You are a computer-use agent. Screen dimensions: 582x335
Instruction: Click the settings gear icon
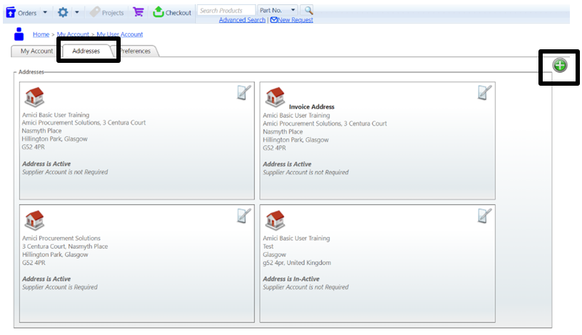[x=63, y=12]
